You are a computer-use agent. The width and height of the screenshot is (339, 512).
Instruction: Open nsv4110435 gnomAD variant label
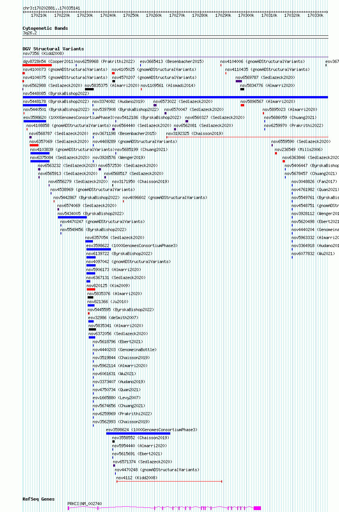pos(267,69)
